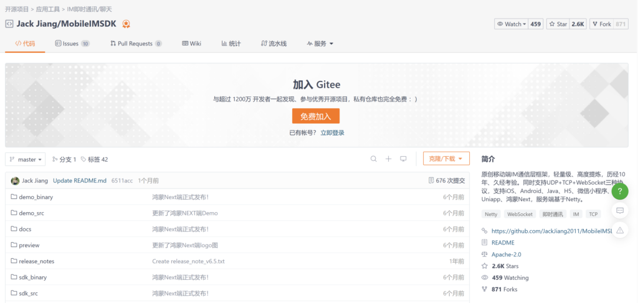Switch to the Issues tab
Image resolution: width=638 pixels, height=303 pixels.
72,44
